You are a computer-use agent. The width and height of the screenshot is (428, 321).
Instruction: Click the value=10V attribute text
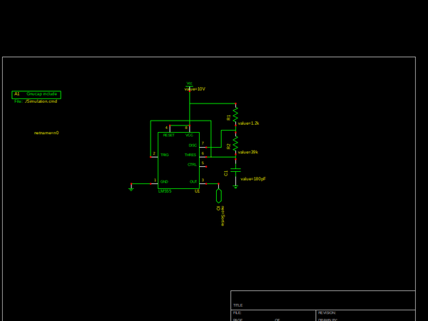coord(195,89)
